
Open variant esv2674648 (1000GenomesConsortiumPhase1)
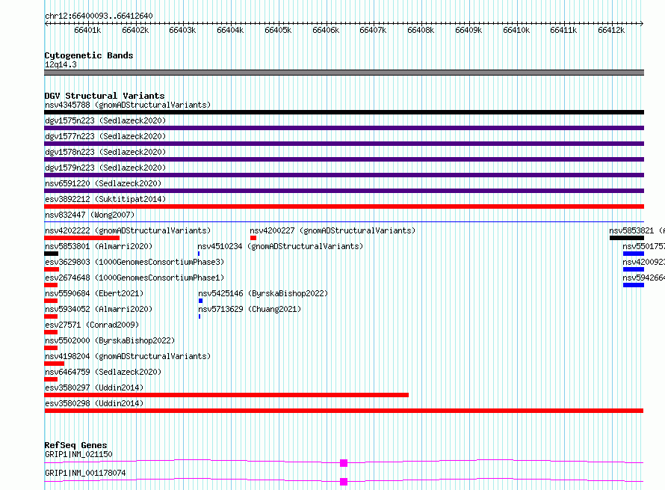click(134, 278)
